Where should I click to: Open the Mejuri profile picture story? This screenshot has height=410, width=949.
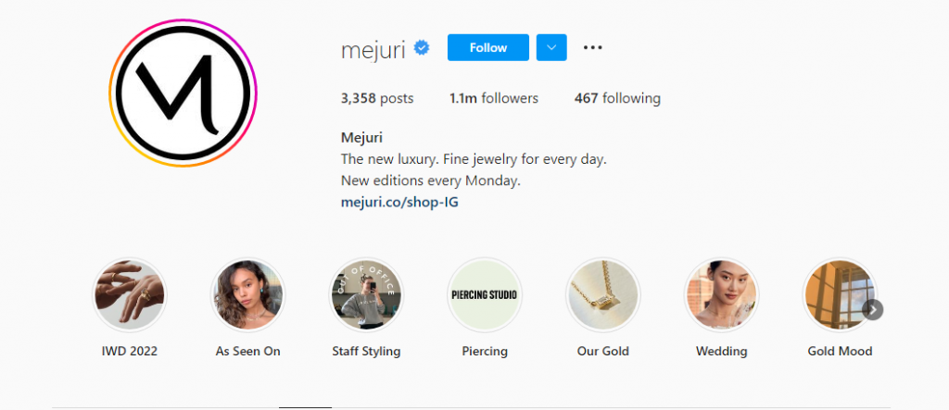click(x=183, y=93)
